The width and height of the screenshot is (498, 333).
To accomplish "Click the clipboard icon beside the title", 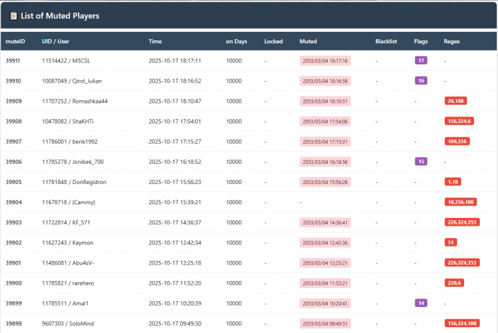I will [14, 16].
